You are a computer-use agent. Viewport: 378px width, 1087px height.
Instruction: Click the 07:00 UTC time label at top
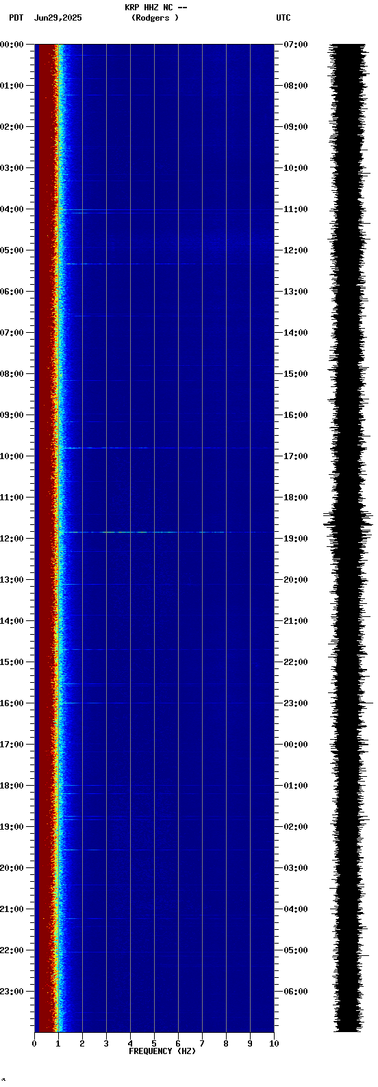(296, 45)
